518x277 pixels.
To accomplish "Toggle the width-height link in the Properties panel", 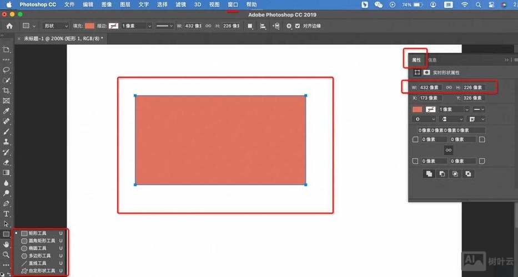I will tap(449, 88).
